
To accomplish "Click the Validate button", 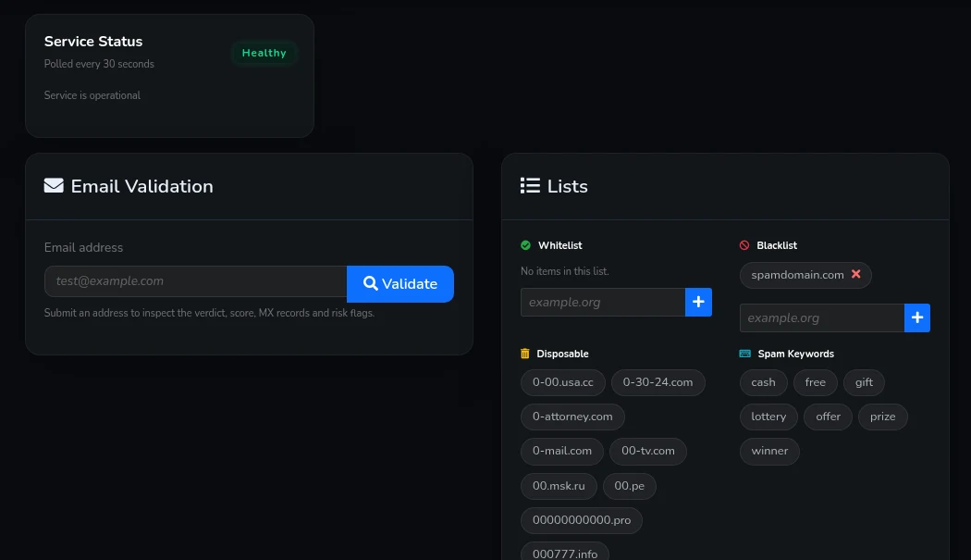I will [400, 284].
